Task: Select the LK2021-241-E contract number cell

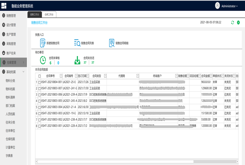Action: (x=70, y=88)
